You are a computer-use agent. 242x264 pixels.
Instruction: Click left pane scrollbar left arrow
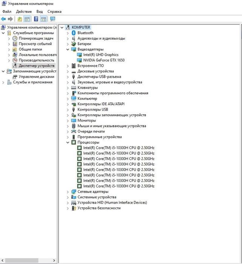point(2,260)
